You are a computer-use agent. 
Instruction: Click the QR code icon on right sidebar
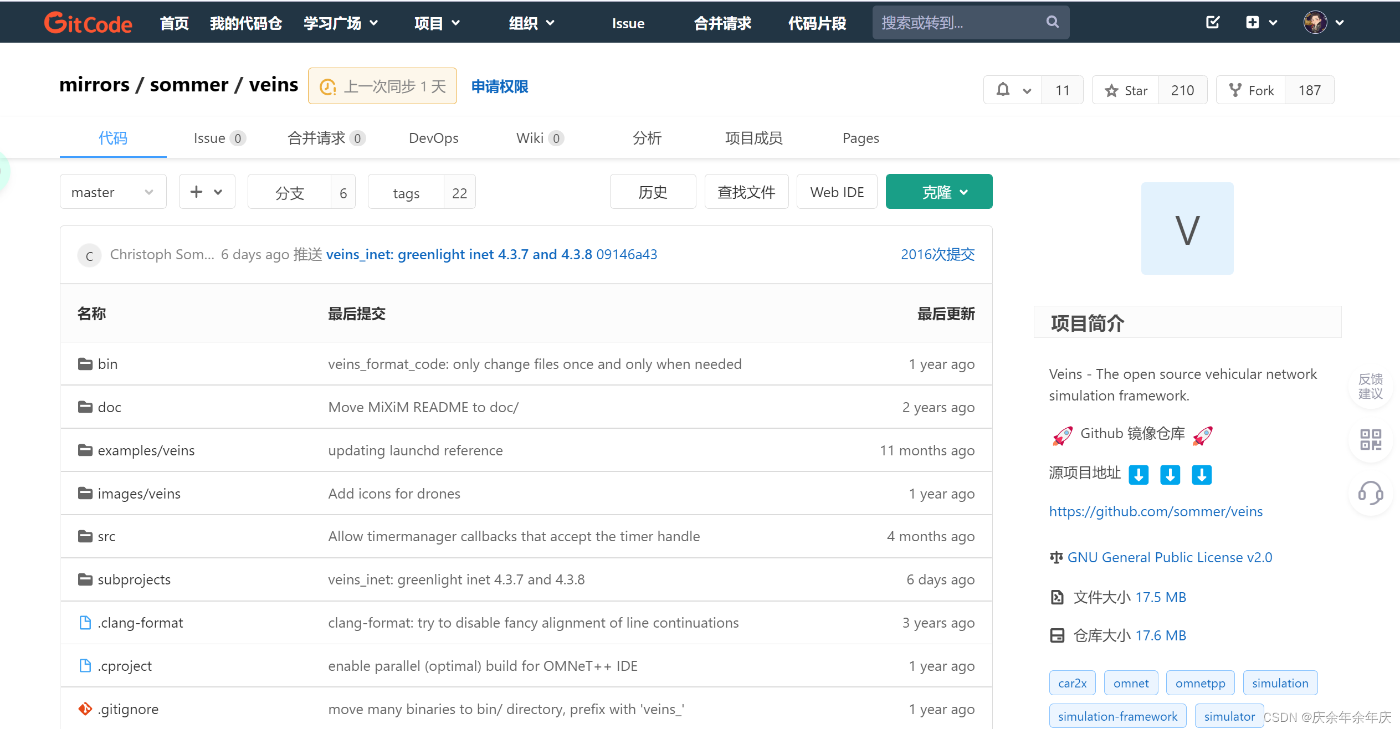tap(1370, 440)
